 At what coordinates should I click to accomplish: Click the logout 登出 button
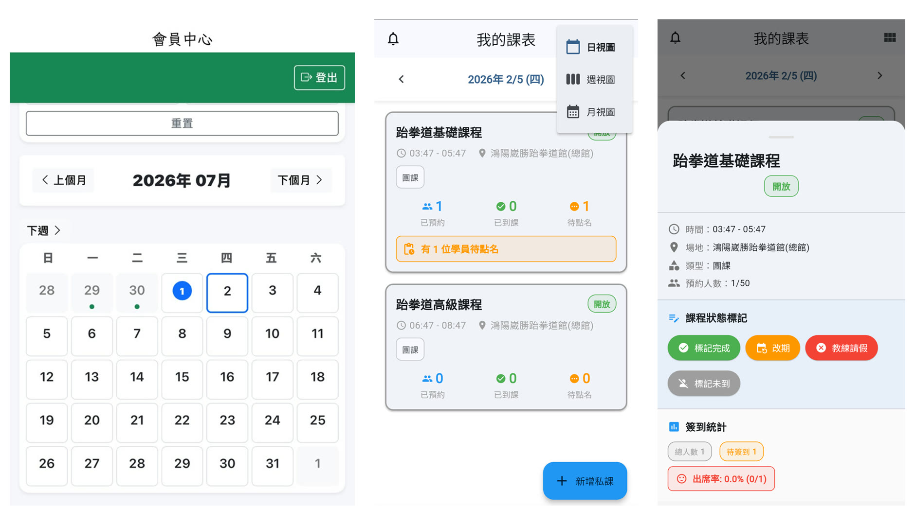319,77
